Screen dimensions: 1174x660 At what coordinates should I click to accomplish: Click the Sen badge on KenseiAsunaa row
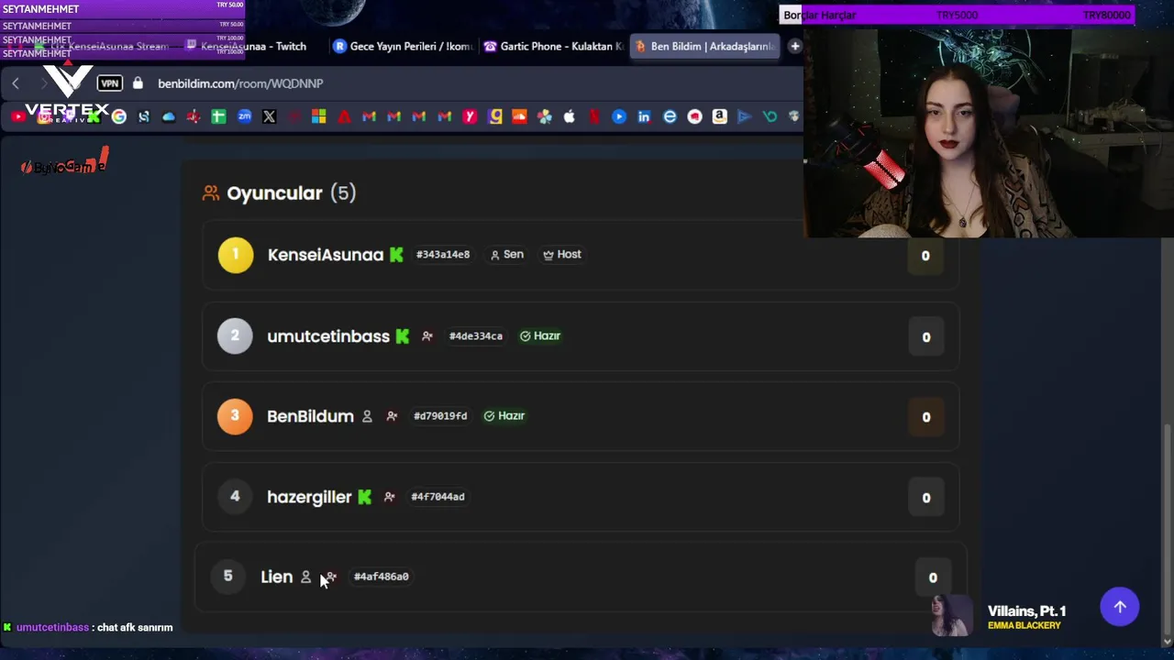pyautogui.click(x=506, y=255)
